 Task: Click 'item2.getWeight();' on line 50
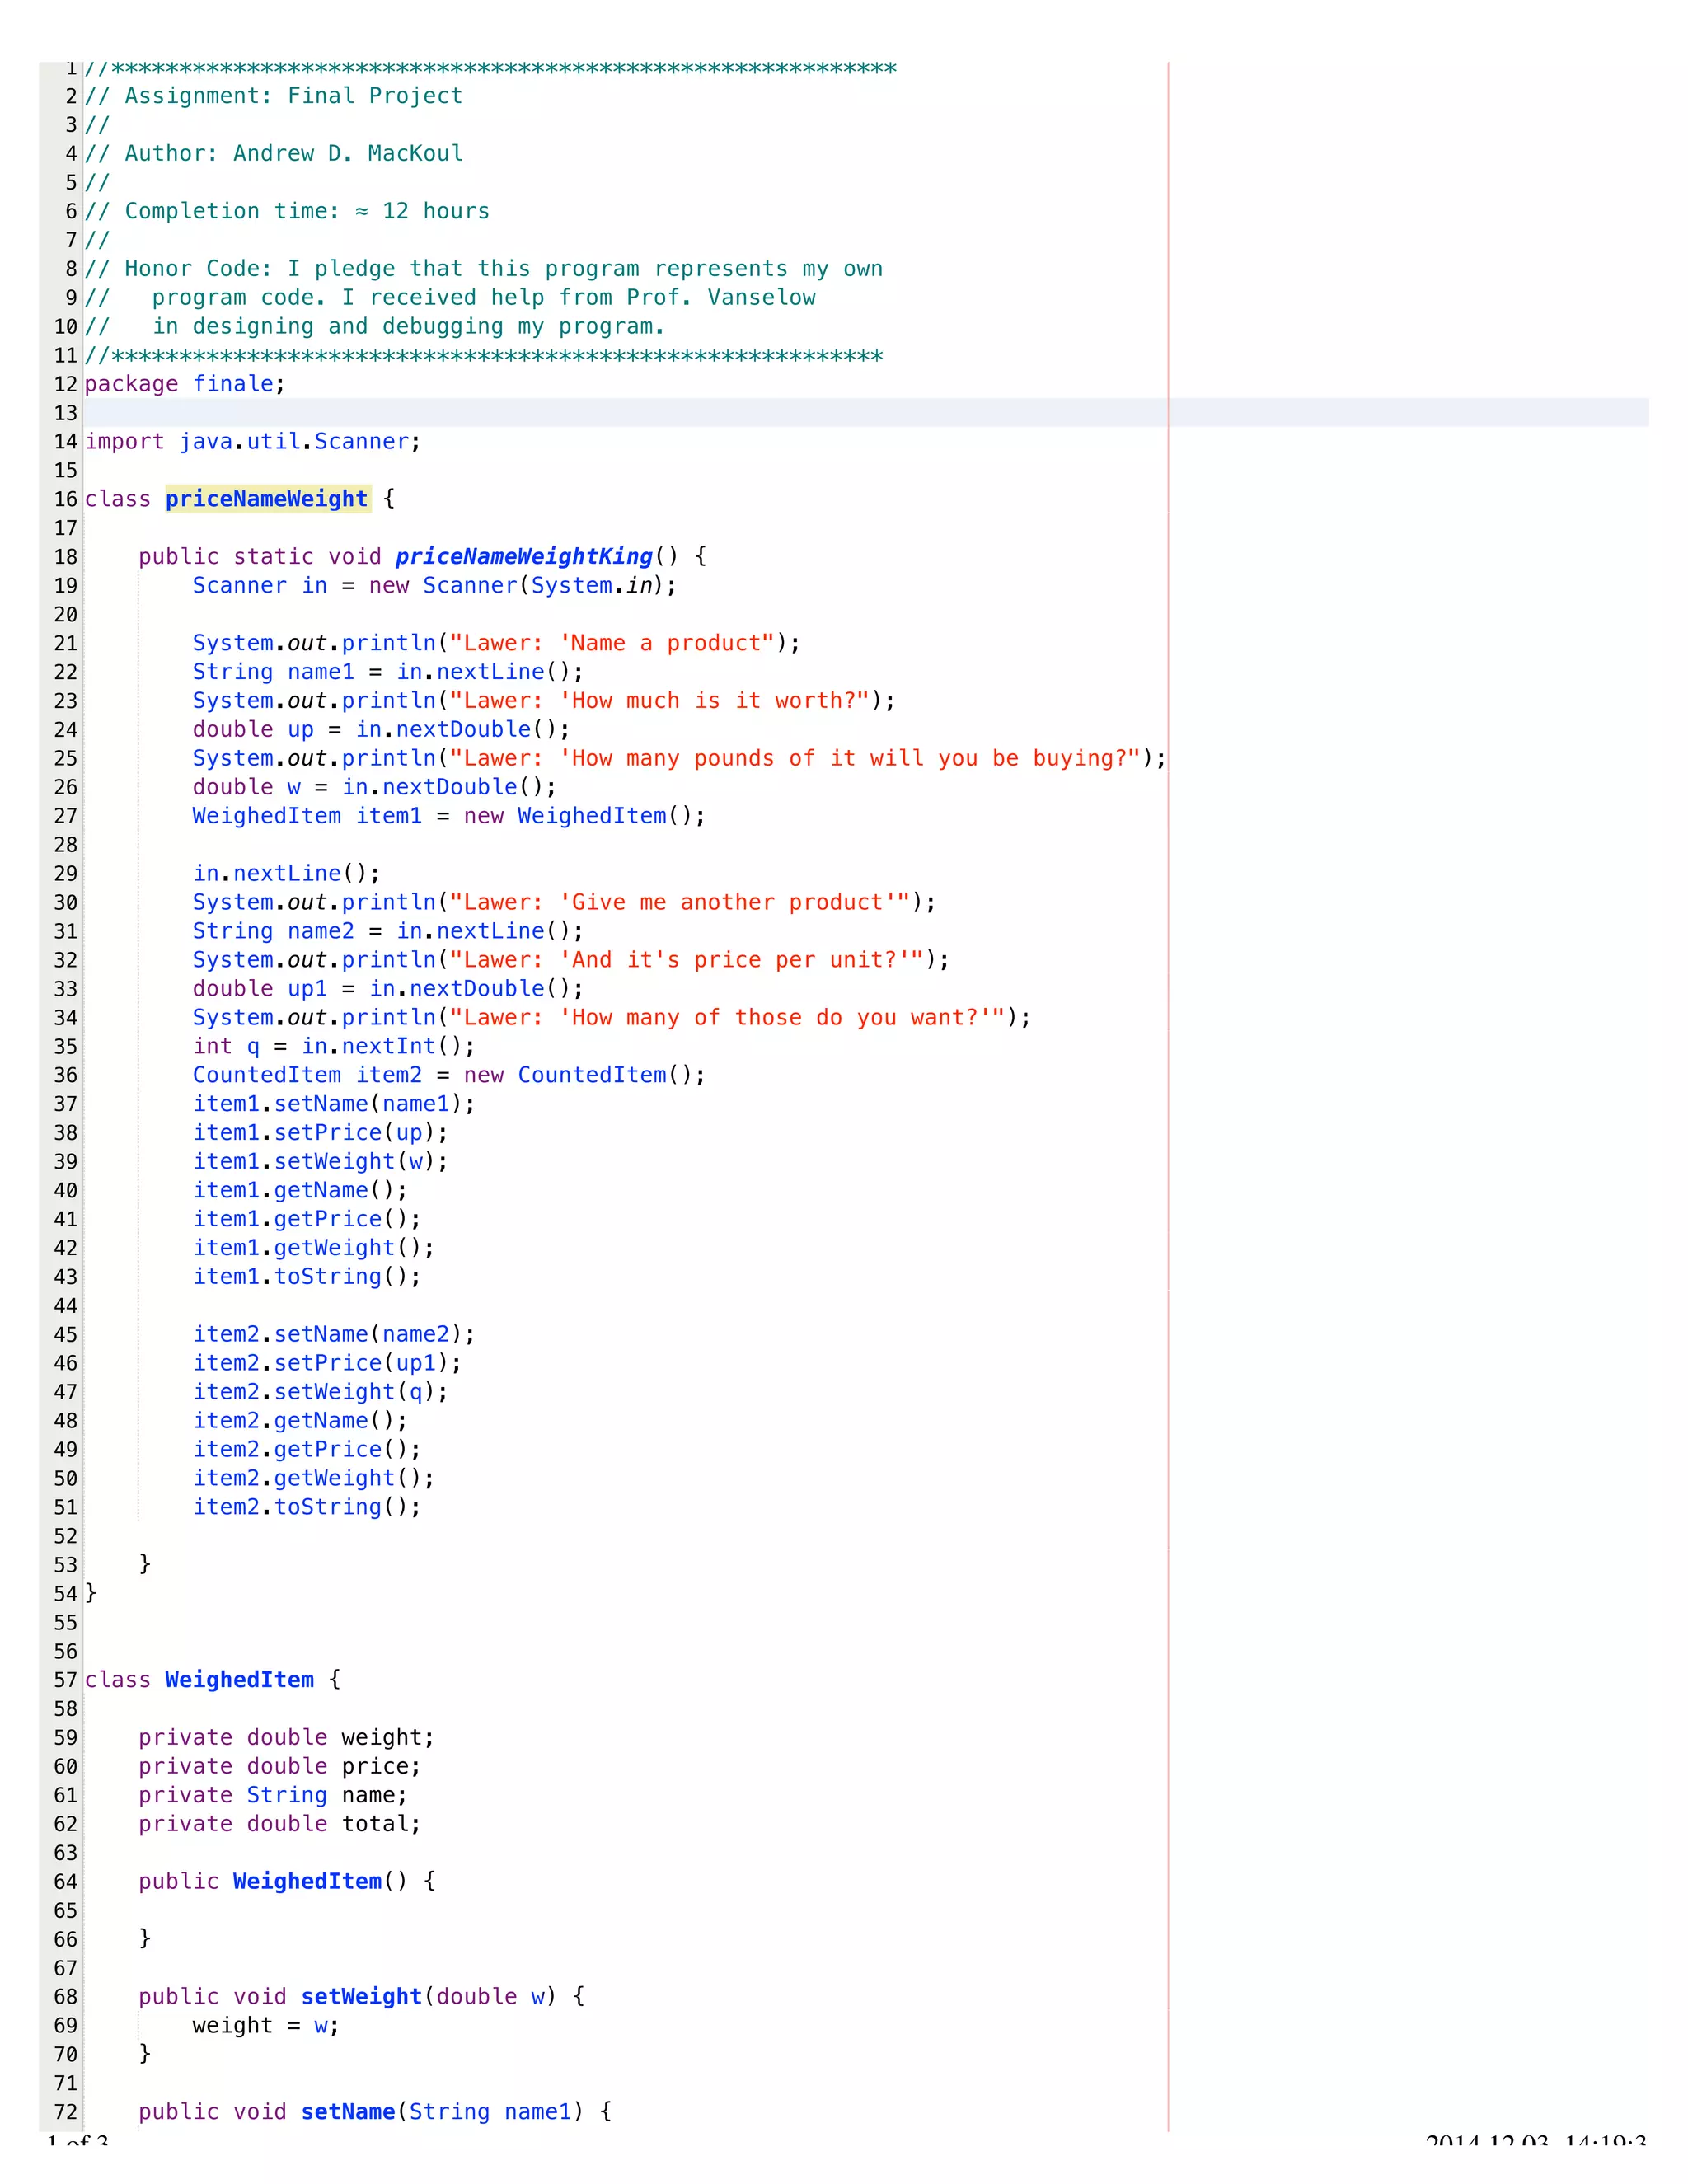coord(314,1478)
